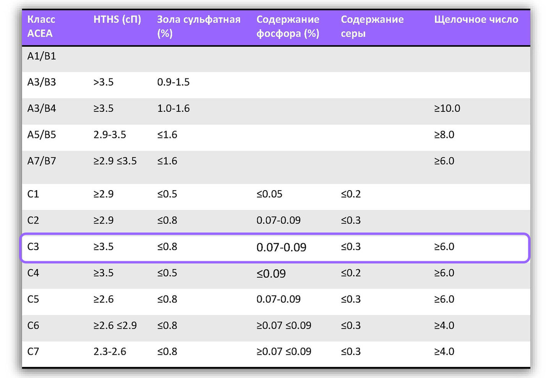Click the 'Содержание серы' column header
Screen dimensions: 550x378
point(372,27)
